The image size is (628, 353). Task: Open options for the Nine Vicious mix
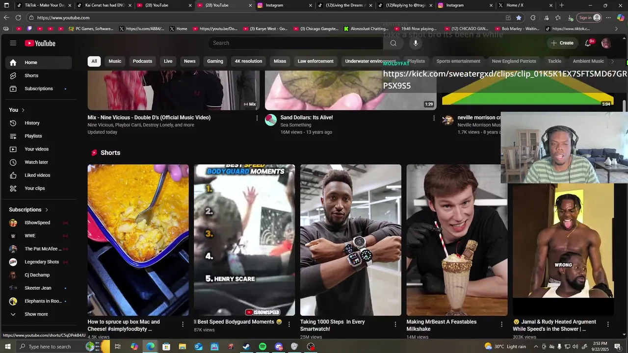tap(257, 118)
